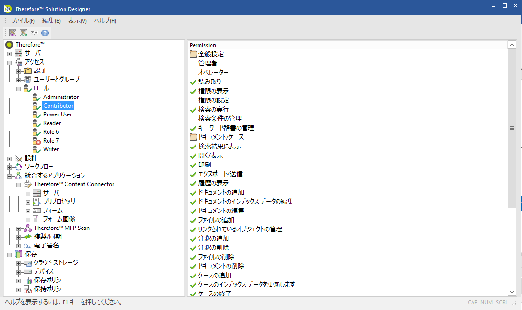Screen dimensions: 522x310
Task: Select the Contributor role
Action: coord(58,106)
